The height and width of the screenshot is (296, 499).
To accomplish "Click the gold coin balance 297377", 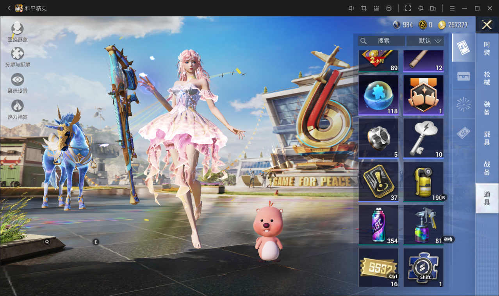I will [453, 25].
